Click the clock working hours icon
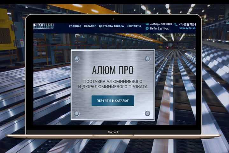 [x=147, y=28]
